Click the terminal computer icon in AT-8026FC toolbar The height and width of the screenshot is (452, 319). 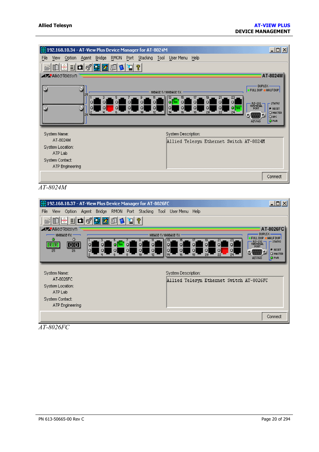coord(130,221)
